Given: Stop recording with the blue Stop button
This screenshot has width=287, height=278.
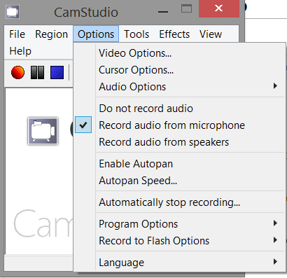Looking at the screenshot, I should (x=57, y=72).
